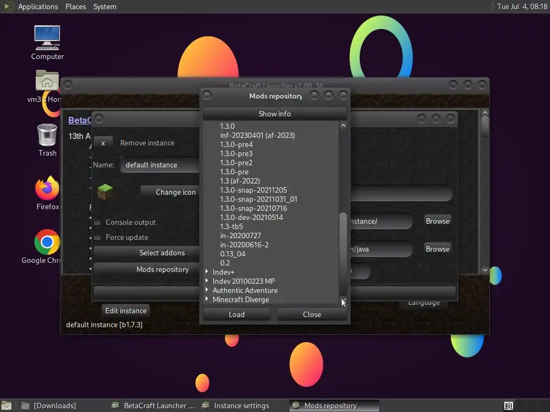Click Change icon in Instance settings
Viewport: 550px width, 412px height.
[171, 193]
